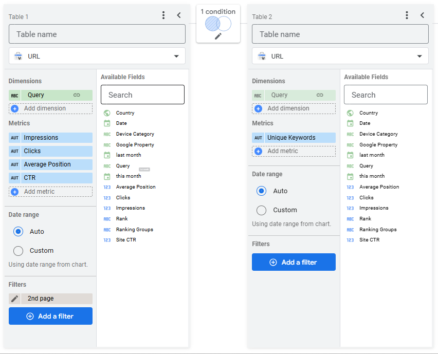Image resolution: width=438 pixels, height=354 pixels.
Task: Click Add a filter button in Table 2
Action: [x=294, y=262]
